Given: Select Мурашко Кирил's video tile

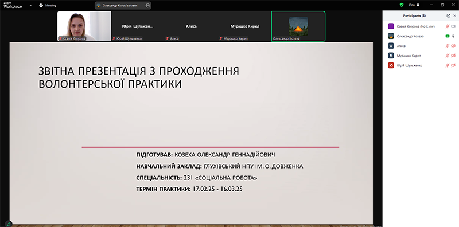Looking at the screenshot, I should pyautogui.click(x=245, y=26).
